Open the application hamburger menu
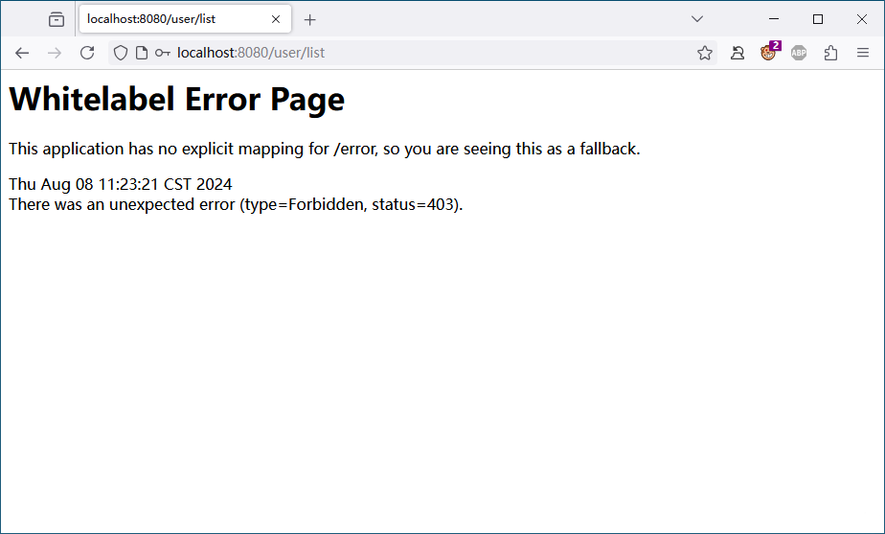The height and width of the screenshot is (534, 885). tap(862, 53)
